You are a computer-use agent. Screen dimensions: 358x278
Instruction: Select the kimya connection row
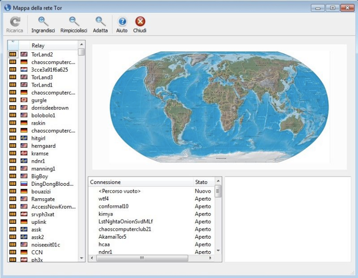tap(106, 214)
